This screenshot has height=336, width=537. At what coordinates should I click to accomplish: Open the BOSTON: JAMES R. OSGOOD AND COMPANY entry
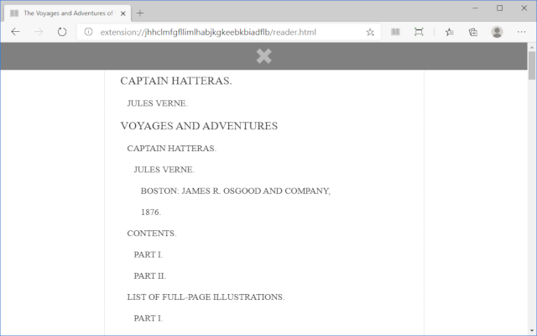tap(236, 191)
